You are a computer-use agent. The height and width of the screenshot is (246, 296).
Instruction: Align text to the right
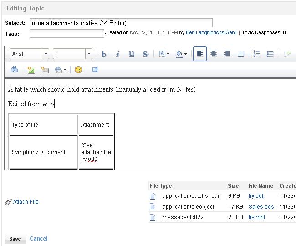[227, 54]
